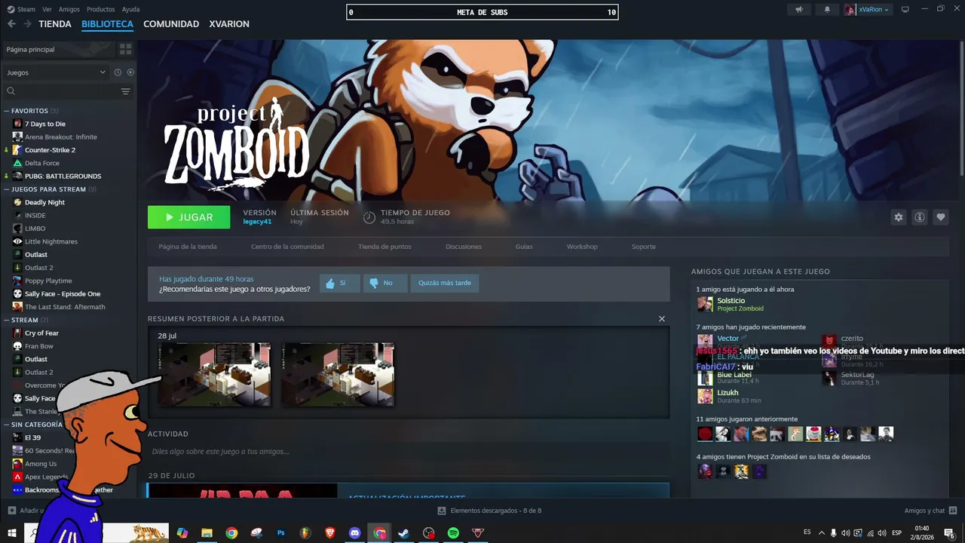The height and width of the screenshot is (543, 965).
Task: Open Spotify from the taskbar
Action: 453,533
